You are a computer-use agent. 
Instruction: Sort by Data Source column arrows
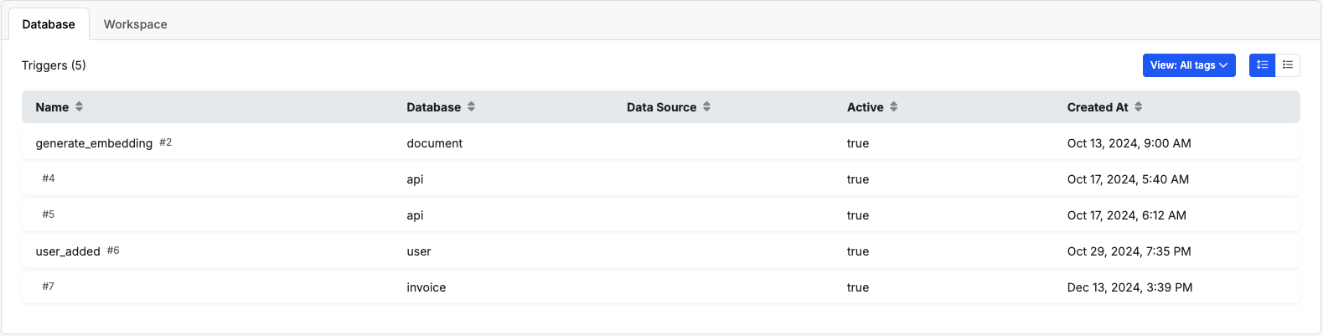tap(707, 107)
